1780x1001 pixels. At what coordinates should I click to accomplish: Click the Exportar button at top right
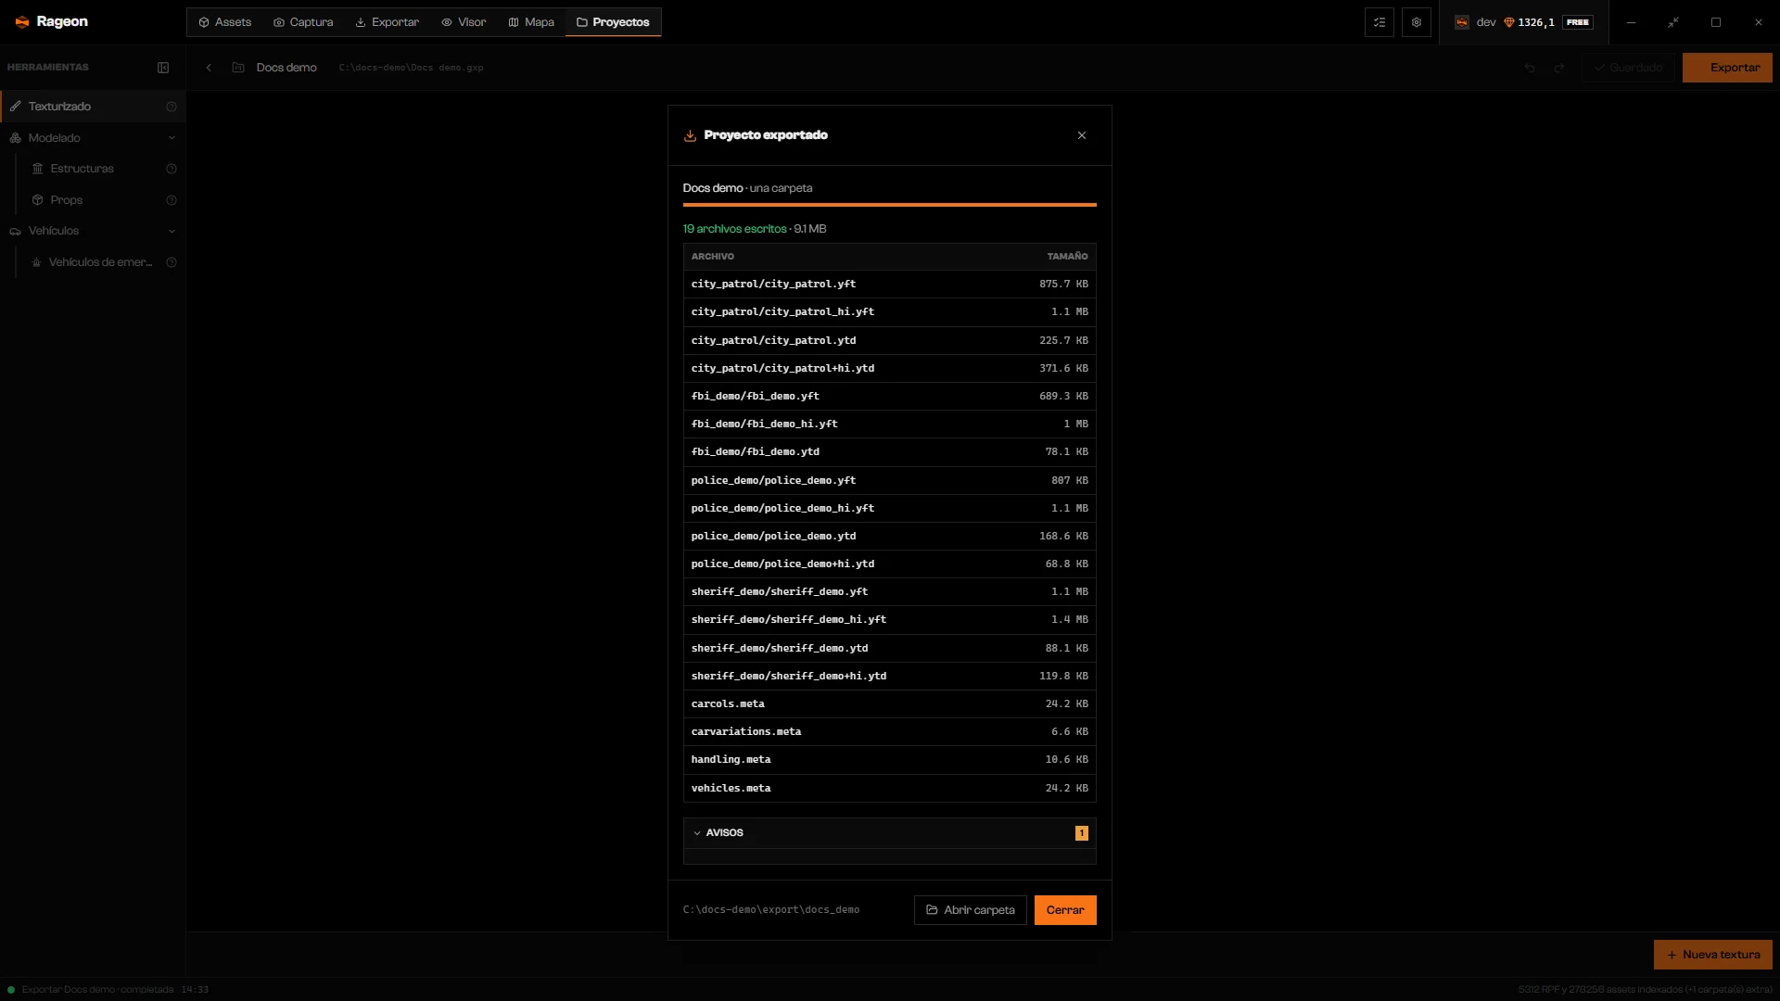click(1727, 68)
